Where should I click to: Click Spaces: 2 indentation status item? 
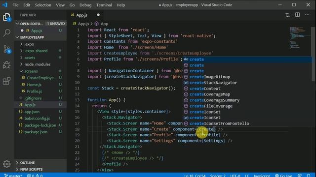coord(218,176)
